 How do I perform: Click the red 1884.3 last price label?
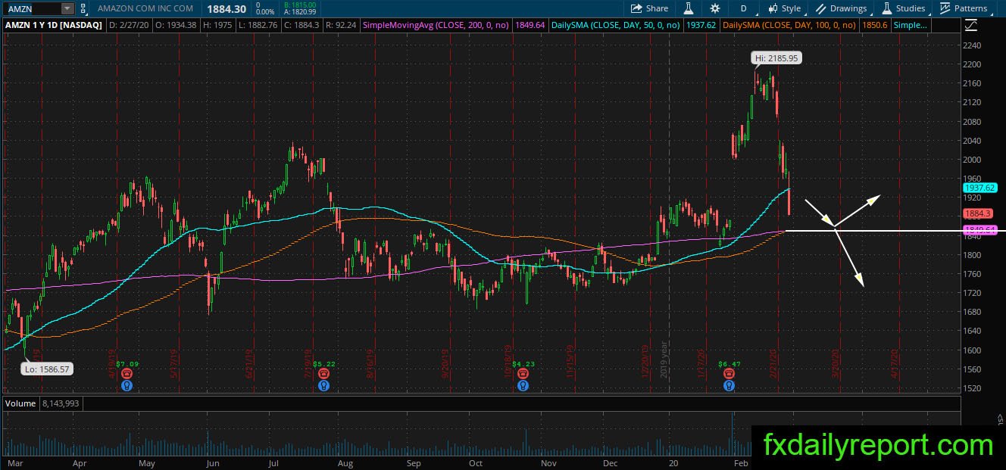click(x=977, y=214)
